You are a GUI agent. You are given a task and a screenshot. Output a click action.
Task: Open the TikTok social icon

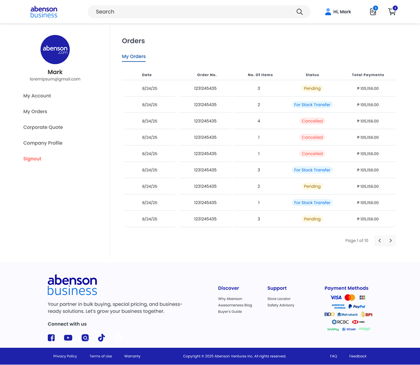click(x=101, y=338)
